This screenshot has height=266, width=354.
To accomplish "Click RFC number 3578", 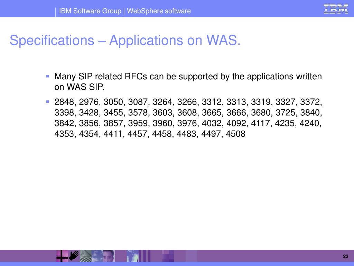I will (138, 113).
